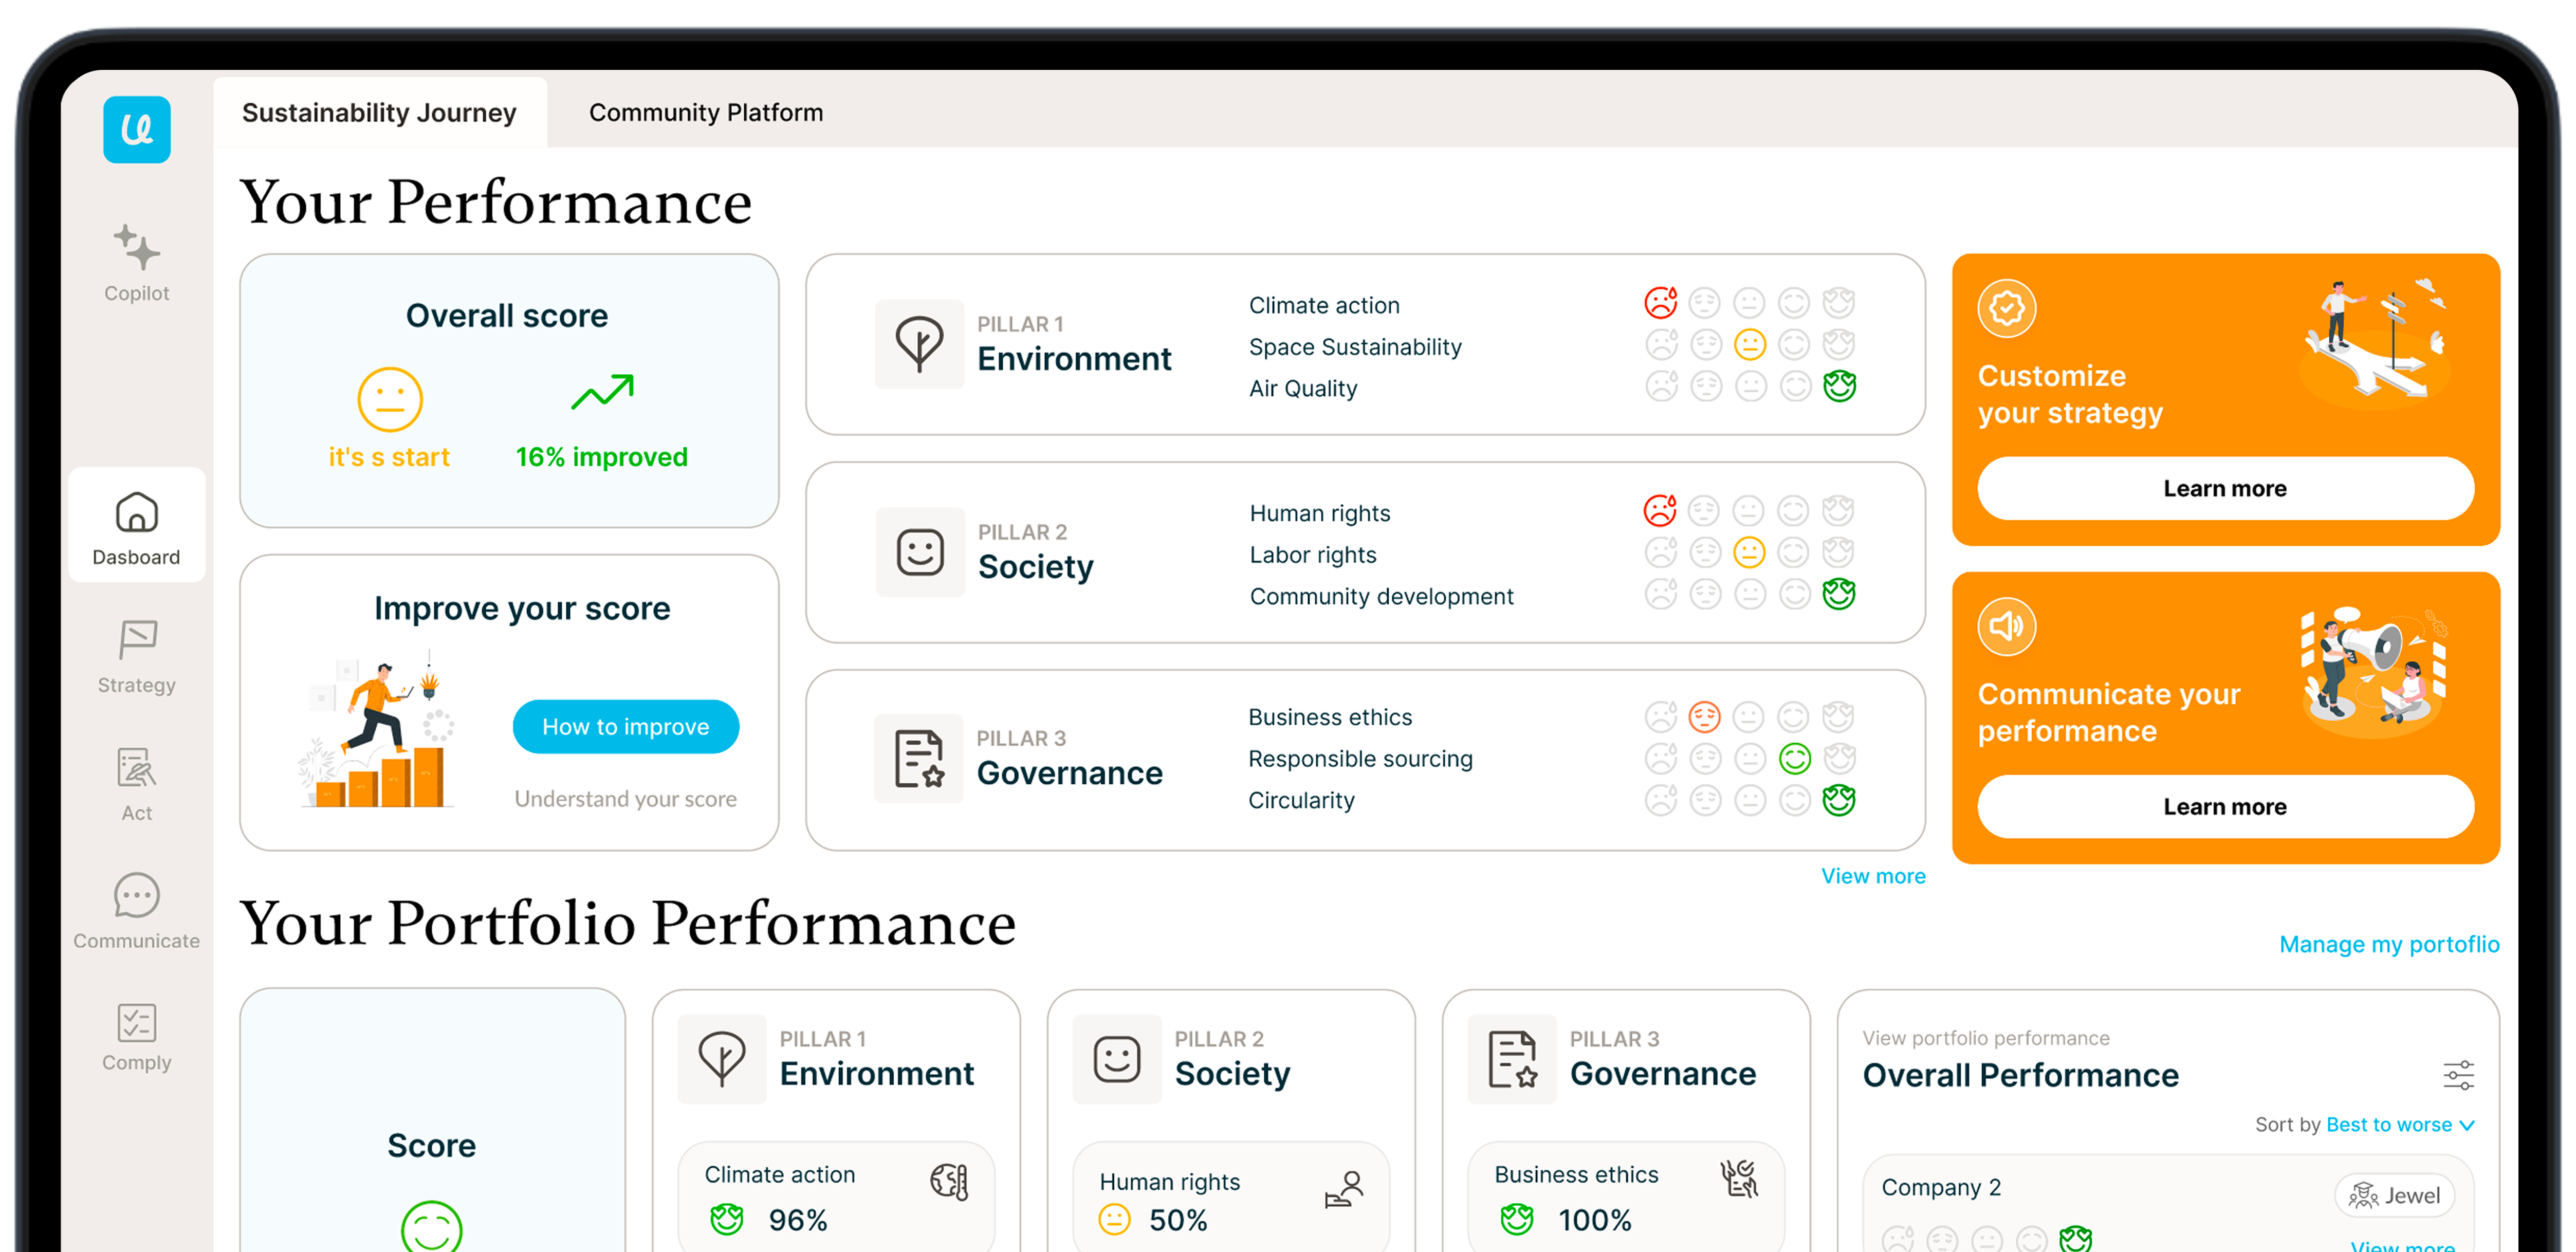Select the Sustainability Journey tab
2576x1252 pixels.
[379, 112]
